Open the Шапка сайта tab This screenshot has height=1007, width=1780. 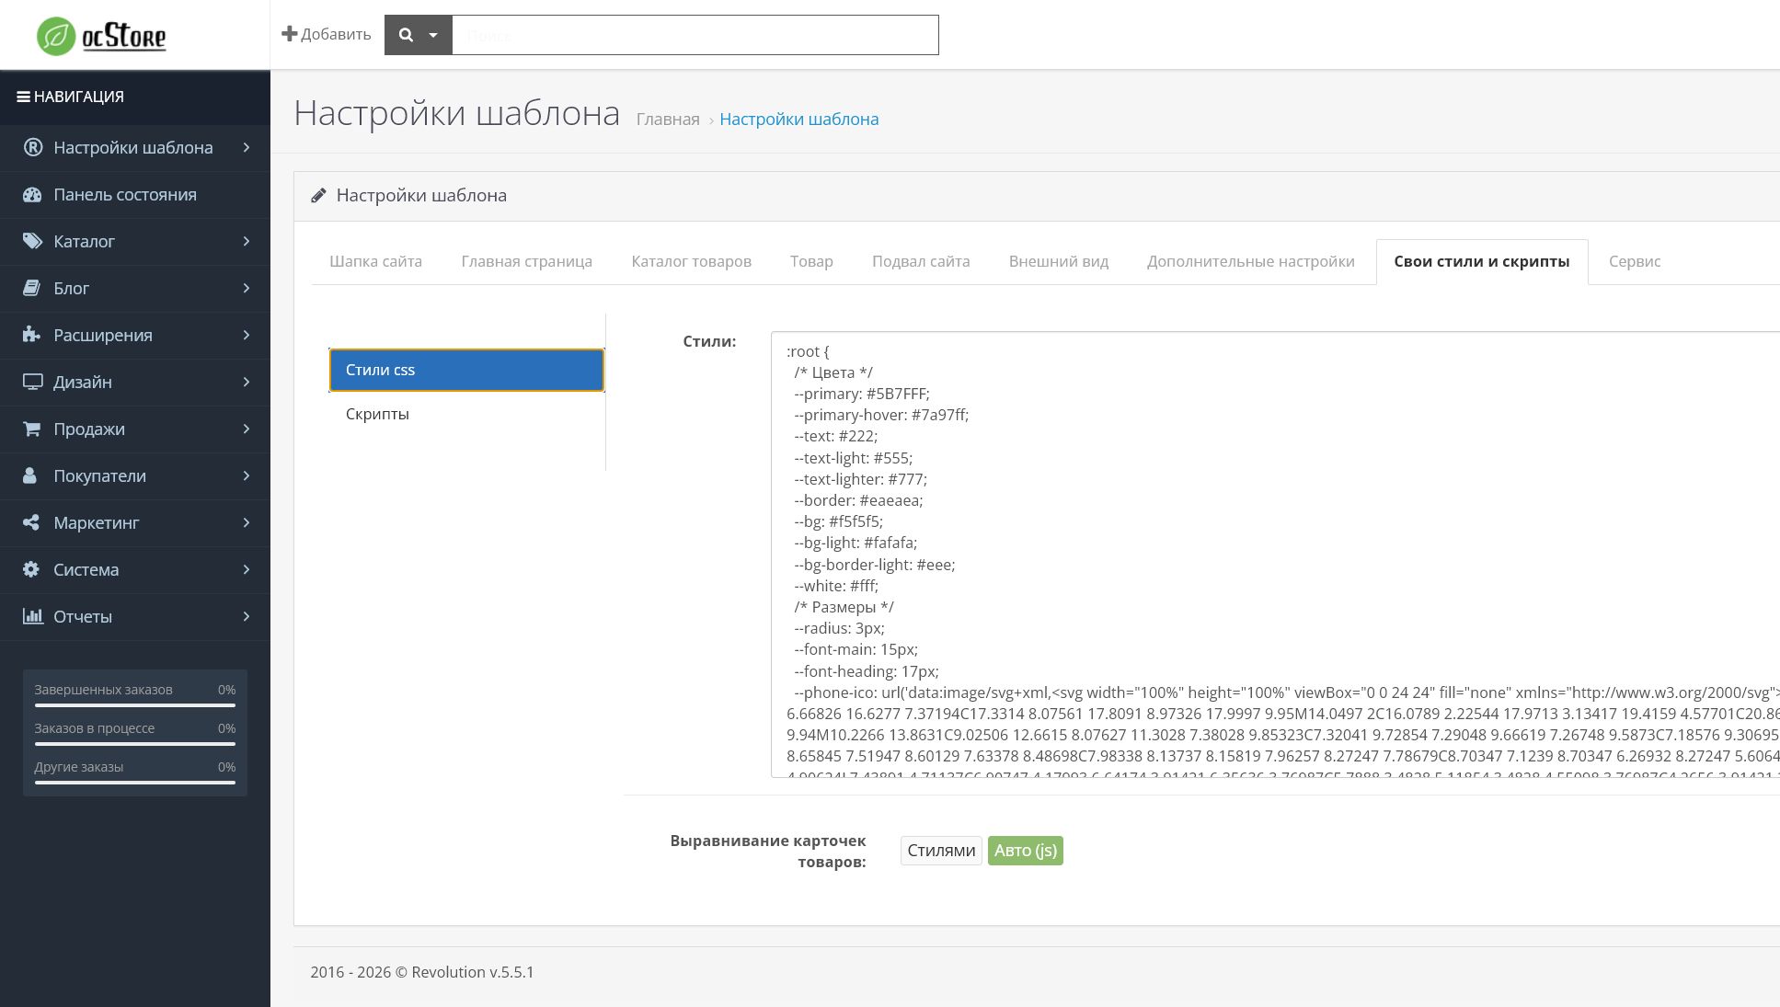click(375, 261)
